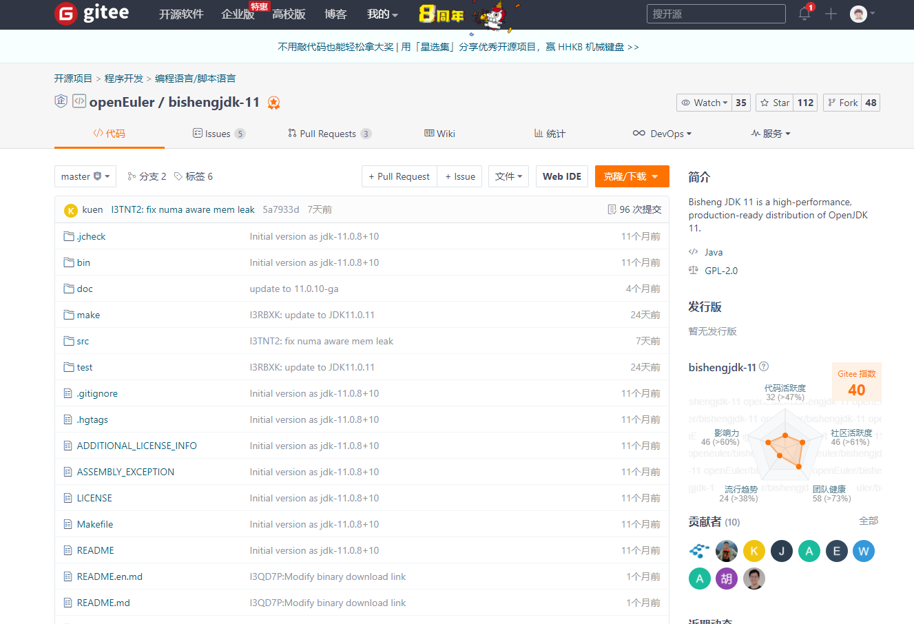Click the plus create icon in header
914x624 pixels.
[831, 14]
